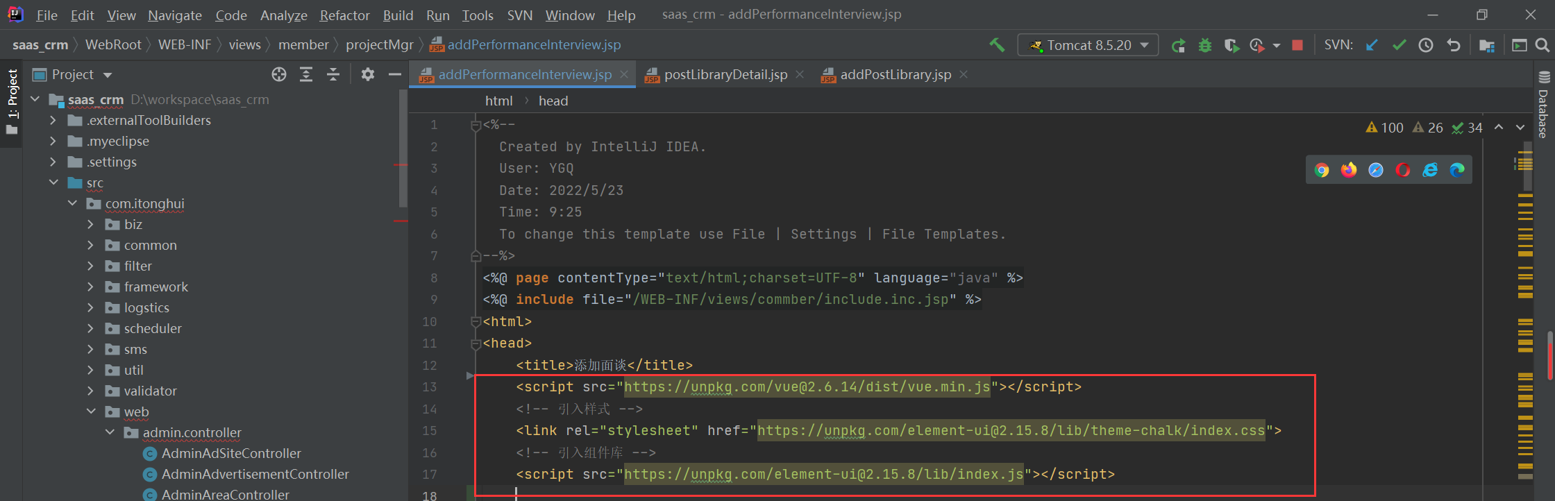Rerun Tomcat with the green restart icon
This screenshot has width=1555, height=501.
pyautogui.click(x=1178, y=46)
